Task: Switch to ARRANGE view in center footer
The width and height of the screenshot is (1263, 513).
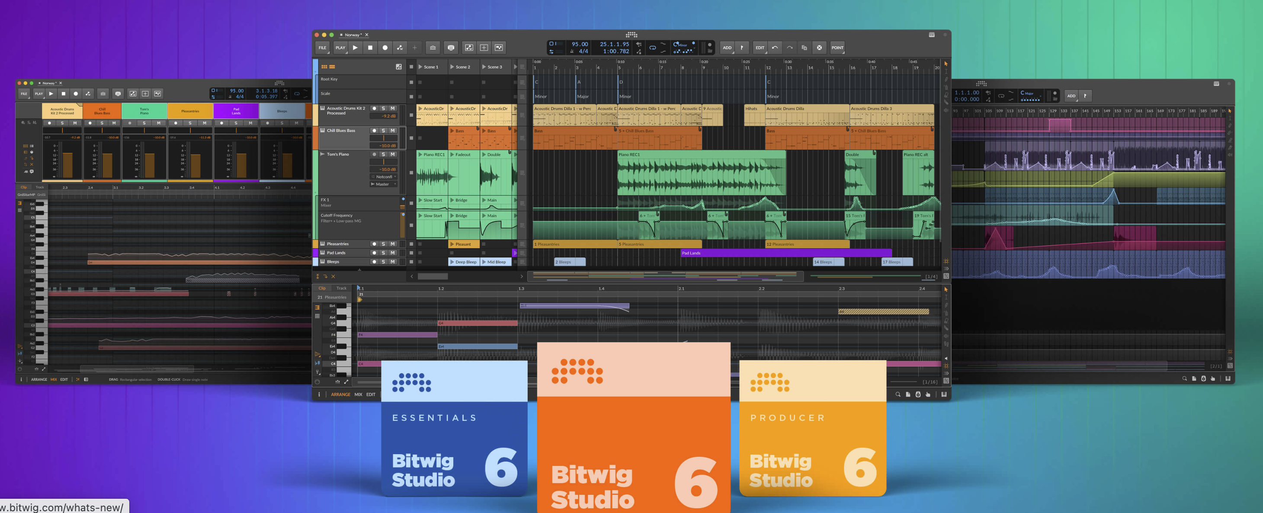Action: tap(340, 394)
